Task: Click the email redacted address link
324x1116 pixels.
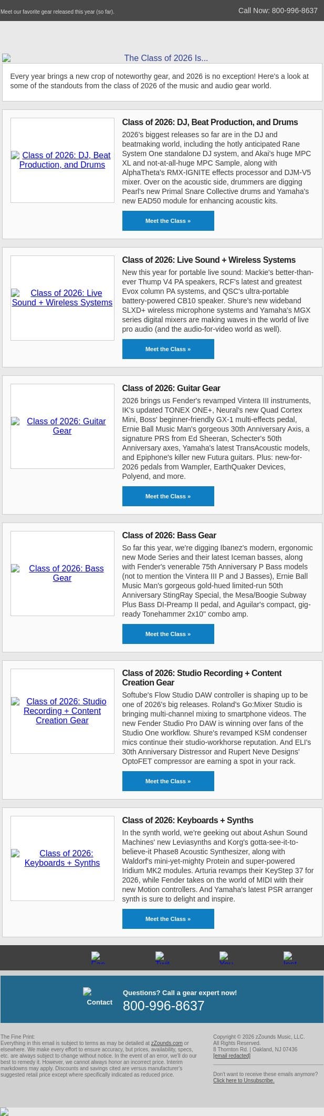Action: pyautogui.click(x=232, y=1056)
